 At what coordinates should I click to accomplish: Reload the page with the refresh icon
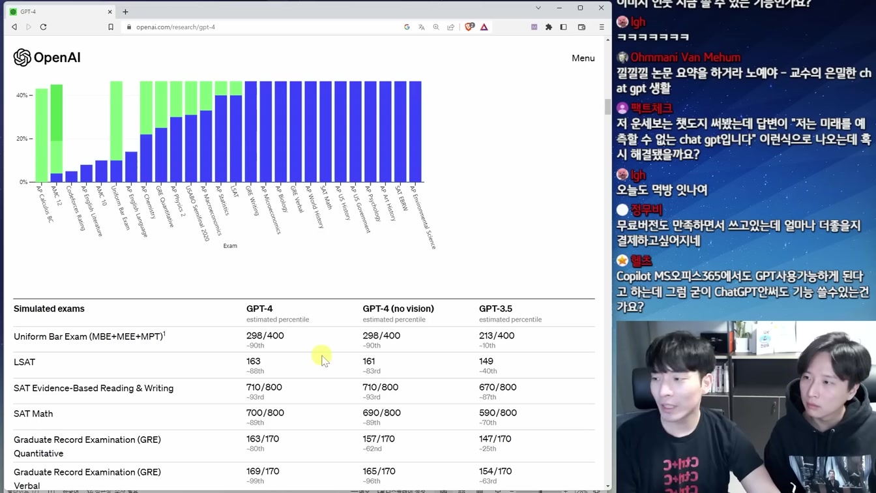[44, 27]
